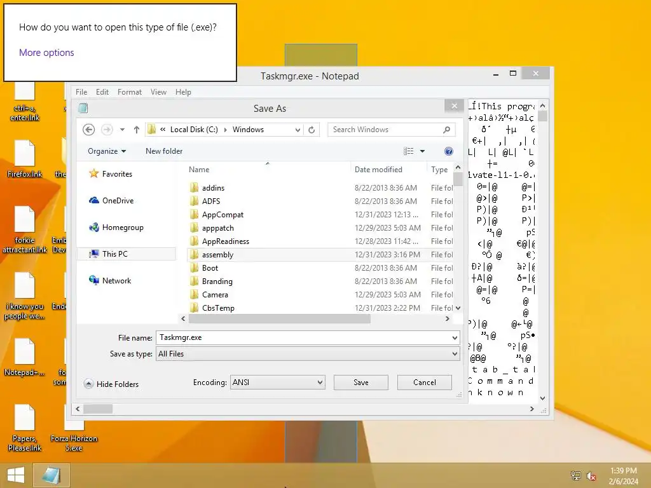Screen dimensions: 651x488
Task: Change the view layout icon
Action: [409, 151]
